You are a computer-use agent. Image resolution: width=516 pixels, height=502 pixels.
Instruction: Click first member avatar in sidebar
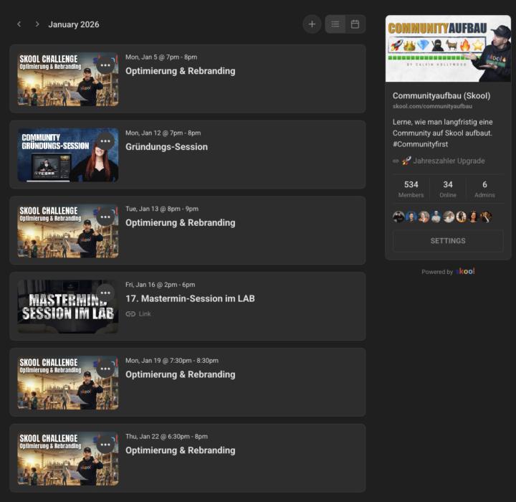tap(398, 217)
